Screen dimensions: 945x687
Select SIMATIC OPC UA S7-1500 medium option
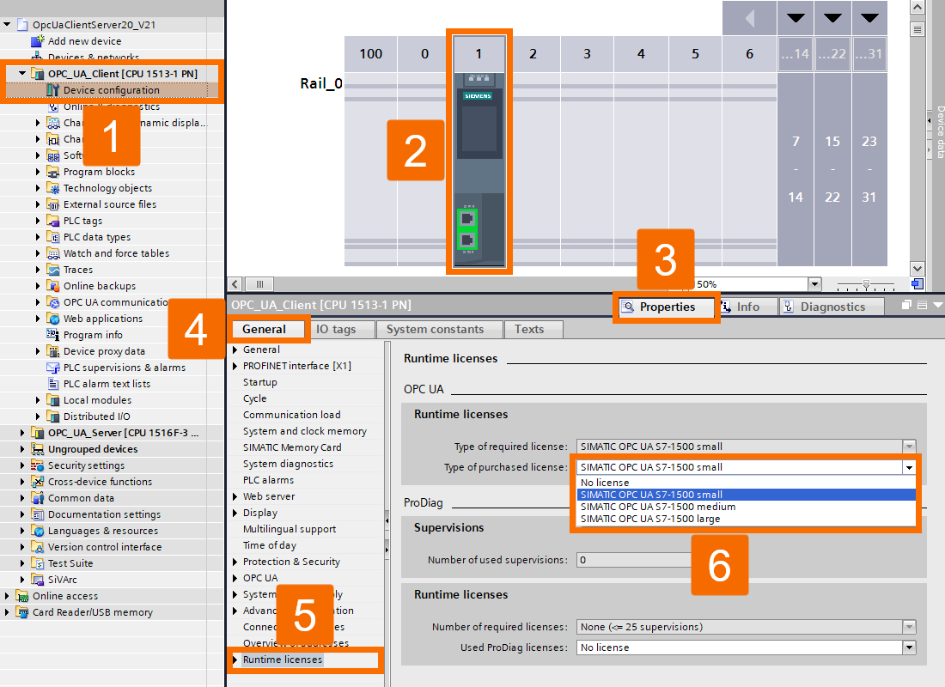click(x=746, y=507)
